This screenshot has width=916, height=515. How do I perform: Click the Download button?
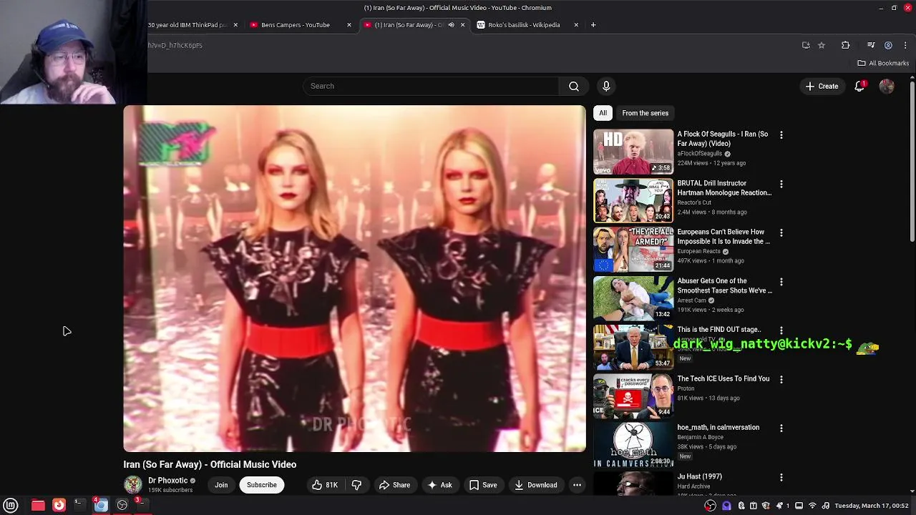click(535, 485)
